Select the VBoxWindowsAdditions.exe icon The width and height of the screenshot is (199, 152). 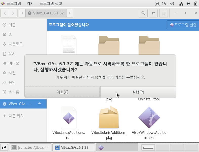149,117
